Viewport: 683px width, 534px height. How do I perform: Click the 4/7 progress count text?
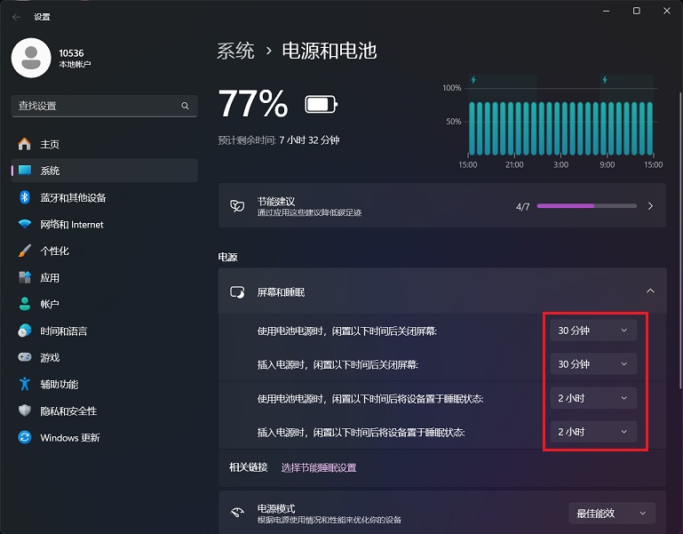click(x=523, y=207)
